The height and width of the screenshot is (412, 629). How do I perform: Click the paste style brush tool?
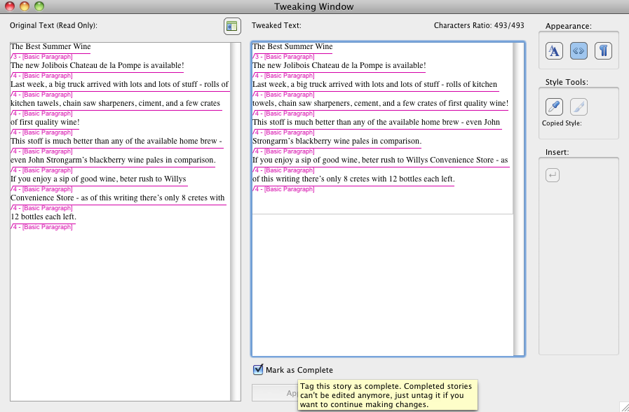(x=579, y=107)
